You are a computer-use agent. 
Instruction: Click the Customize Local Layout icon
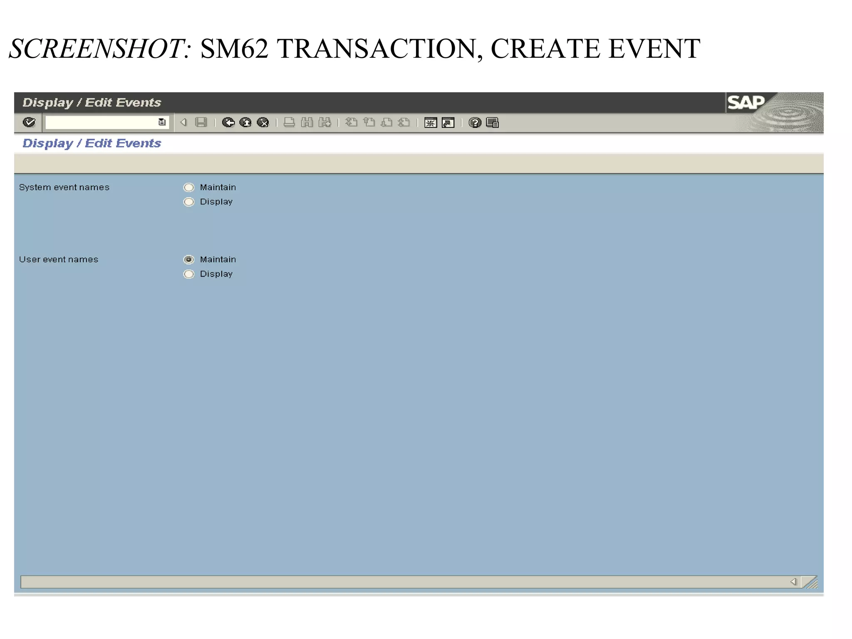[492, 123]
